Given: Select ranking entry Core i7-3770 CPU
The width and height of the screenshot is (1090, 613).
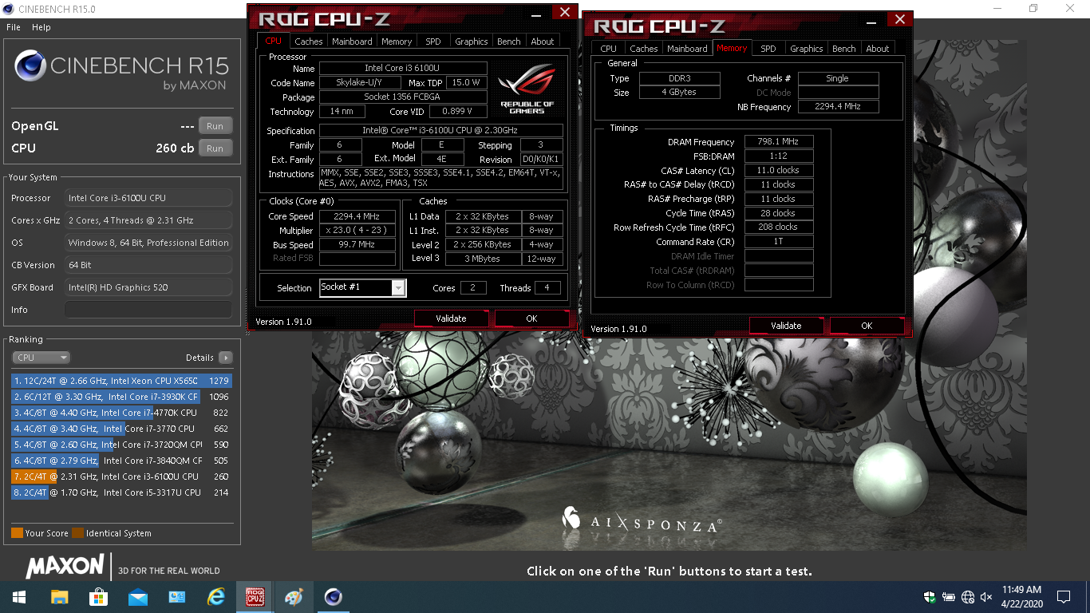Looking at the screenshot, I should [x=121, y=429].
